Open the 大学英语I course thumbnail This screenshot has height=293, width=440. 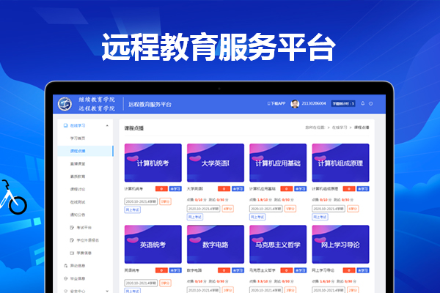pos(216,163)
